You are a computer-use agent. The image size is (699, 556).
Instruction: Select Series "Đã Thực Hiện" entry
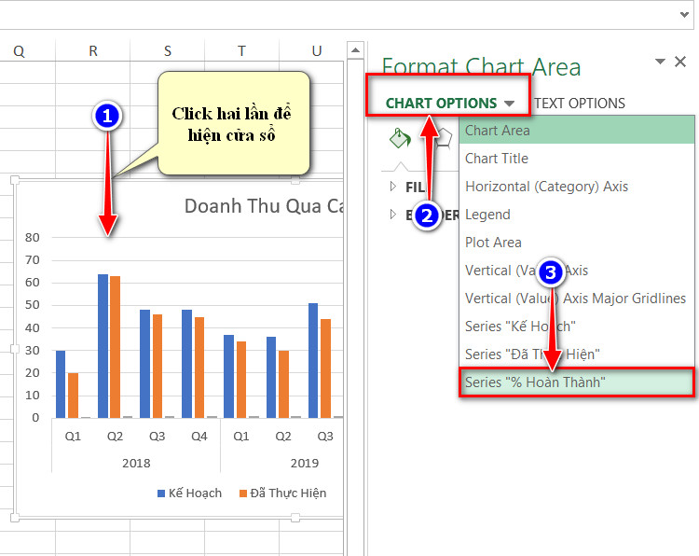[576, 354]
